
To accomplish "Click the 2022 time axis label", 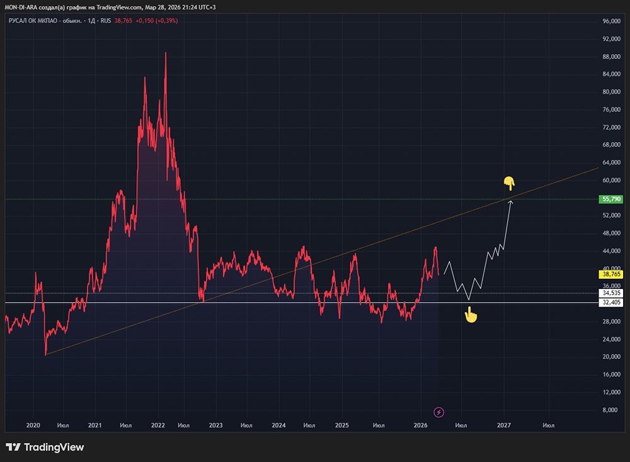I will (158, 425).
